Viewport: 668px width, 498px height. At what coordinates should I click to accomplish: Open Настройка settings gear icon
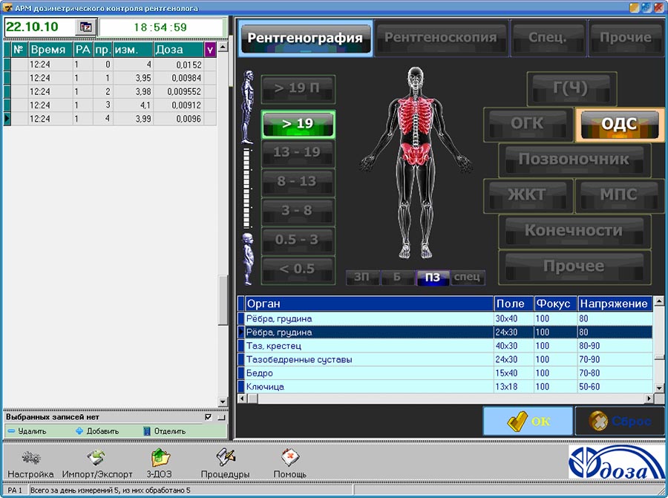(x=30, y=458)
